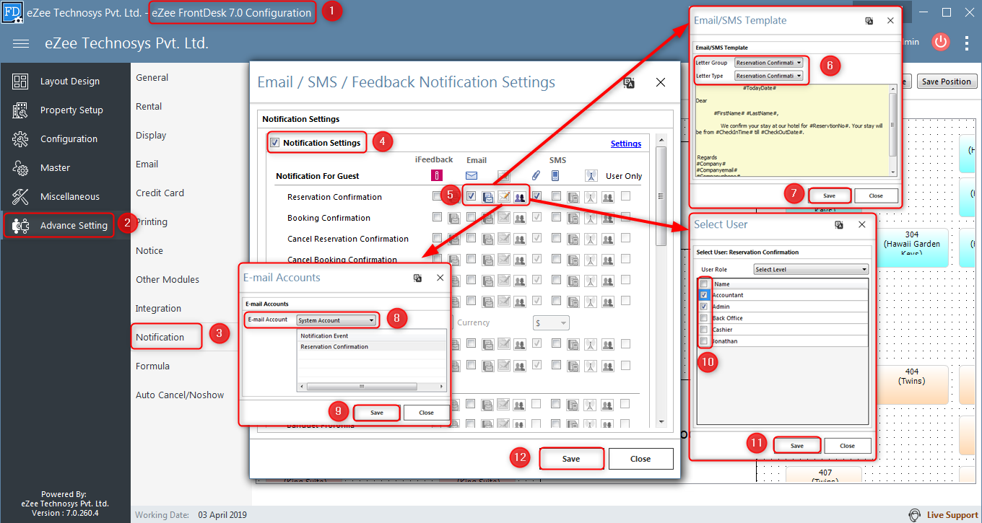Uncheck Accountant in Select User list
This screenshot has width=982, height=523.
(x=703, y=295)
